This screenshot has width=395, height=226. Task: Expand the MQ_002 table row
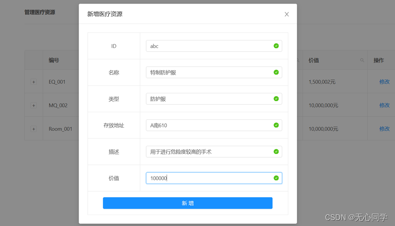[x=33, y=105]
